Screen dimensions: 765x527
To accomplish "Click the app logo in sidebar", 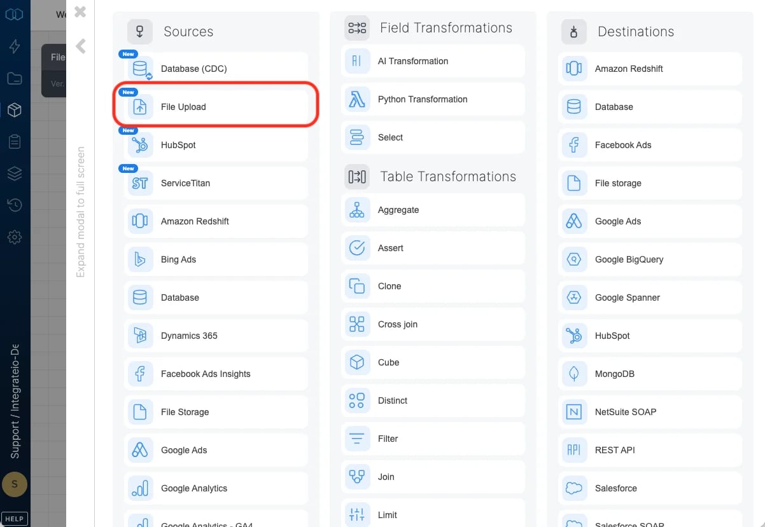I will pos(15,13).
